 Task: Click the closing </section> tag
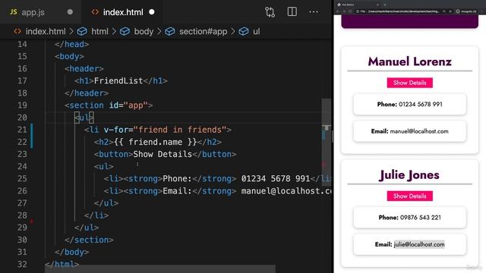click(89, 240)
